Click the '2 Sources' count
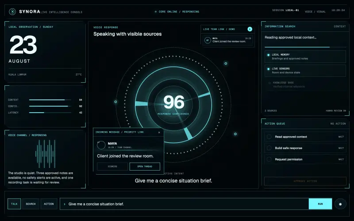Image resolution: width=354 pixels, height=221 pixels. (x=271, y=111)
